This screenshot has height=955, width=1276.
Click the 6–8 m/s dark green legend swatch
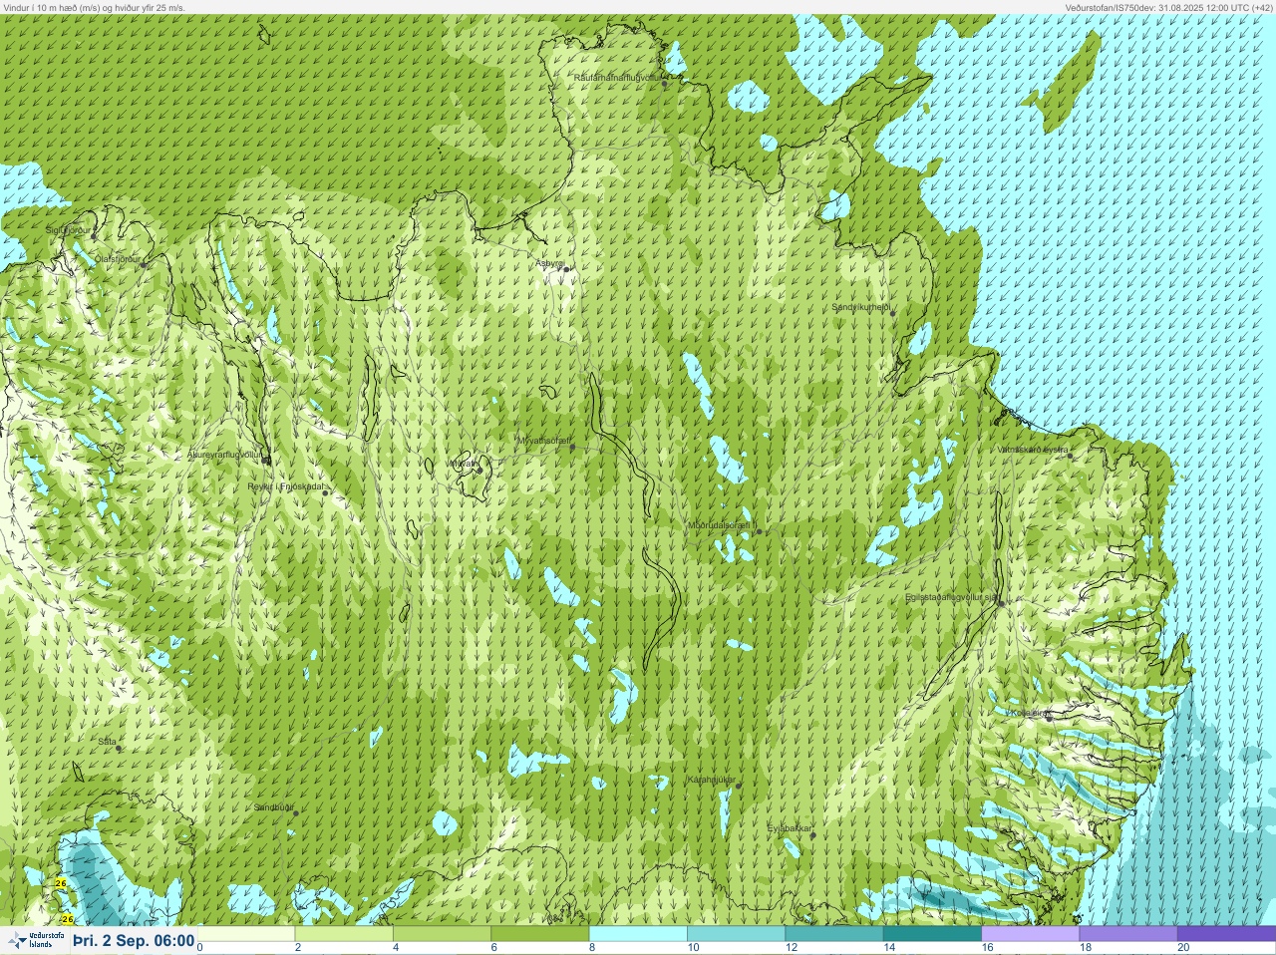(540, 934)
